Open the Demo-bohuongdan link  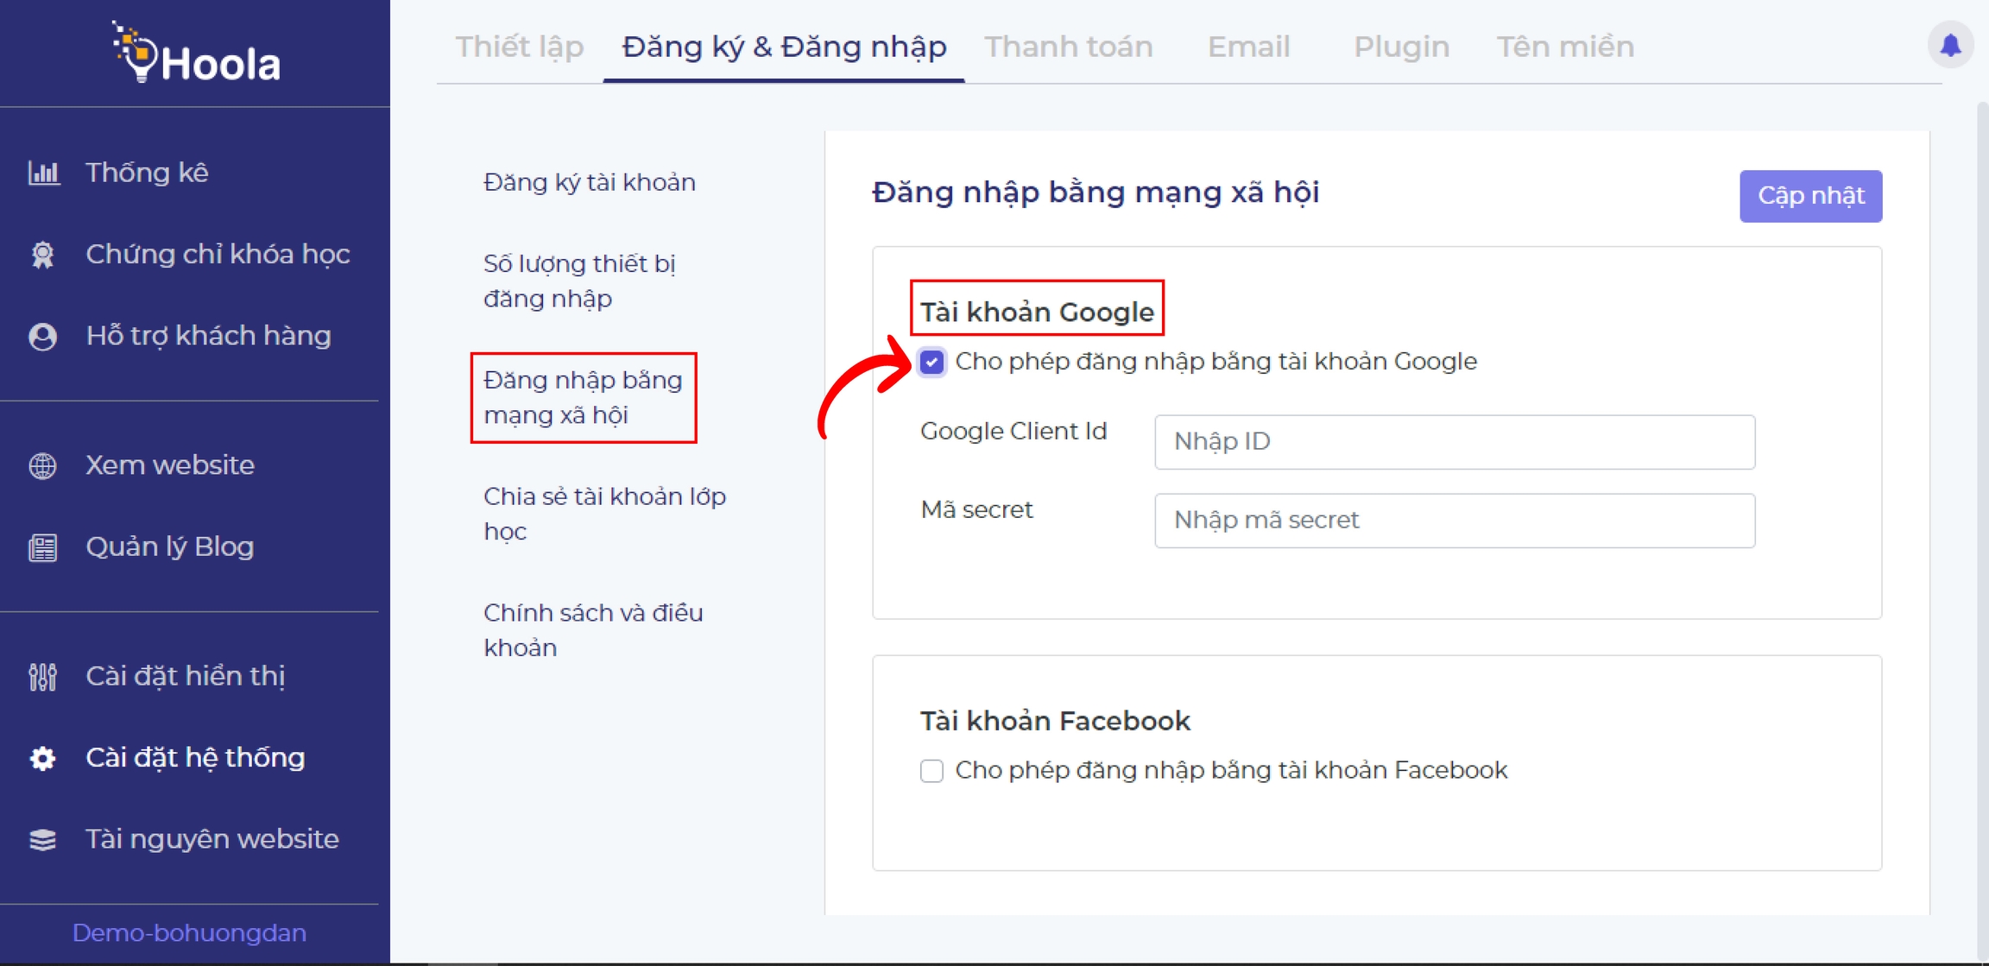pos(189,933)
